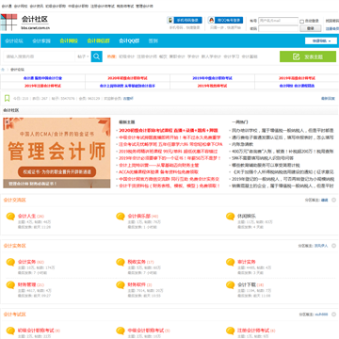Click the 会计俱乐部 forum bubble icon
The height and width of the screenshot is (339, 339).
(121, 217)
